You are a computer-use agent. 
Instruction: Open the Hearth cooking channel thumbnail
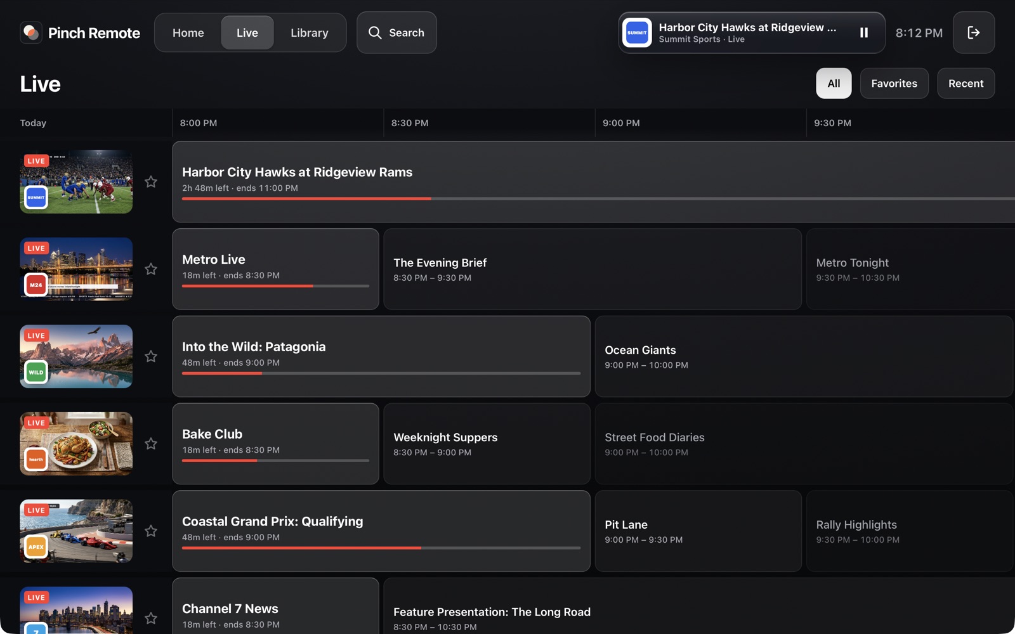[76, 444]
